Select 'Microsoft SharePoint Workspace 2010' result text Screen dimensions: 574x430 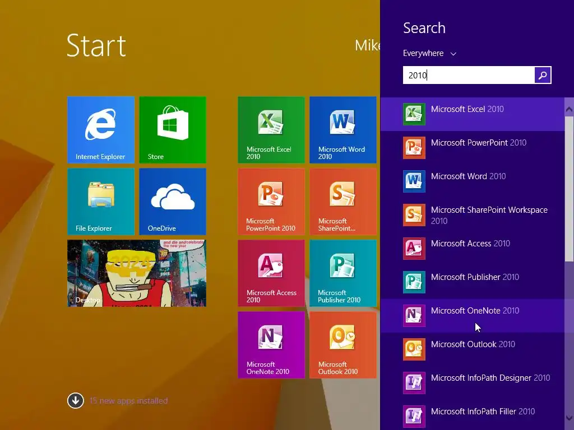(x=489, y=216)
